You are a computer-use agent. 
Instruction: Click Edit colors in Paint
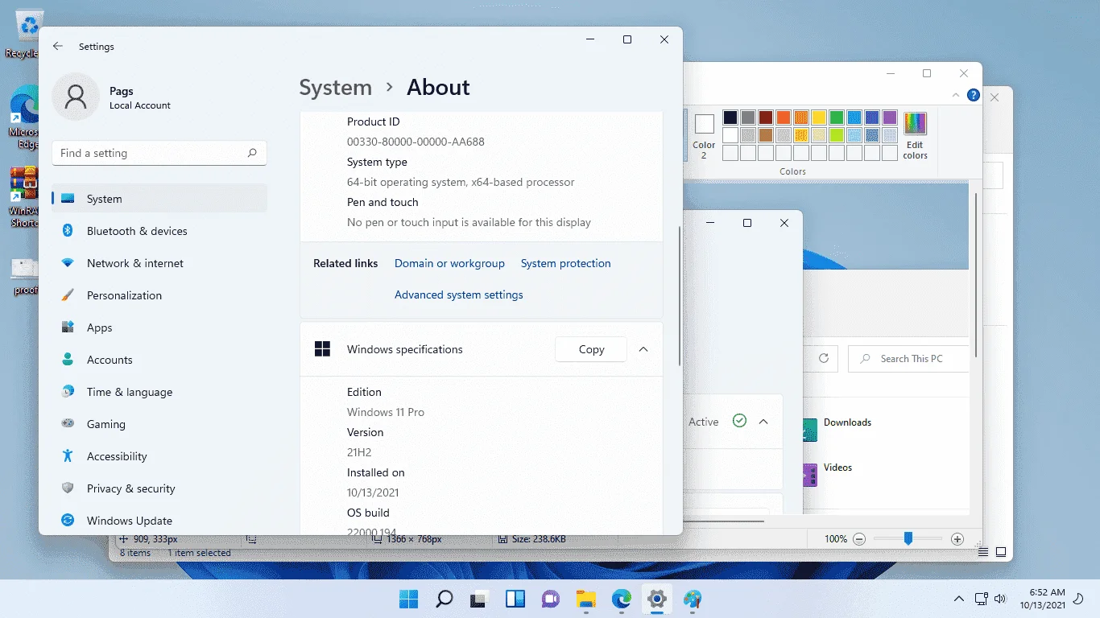pos(915,136)
